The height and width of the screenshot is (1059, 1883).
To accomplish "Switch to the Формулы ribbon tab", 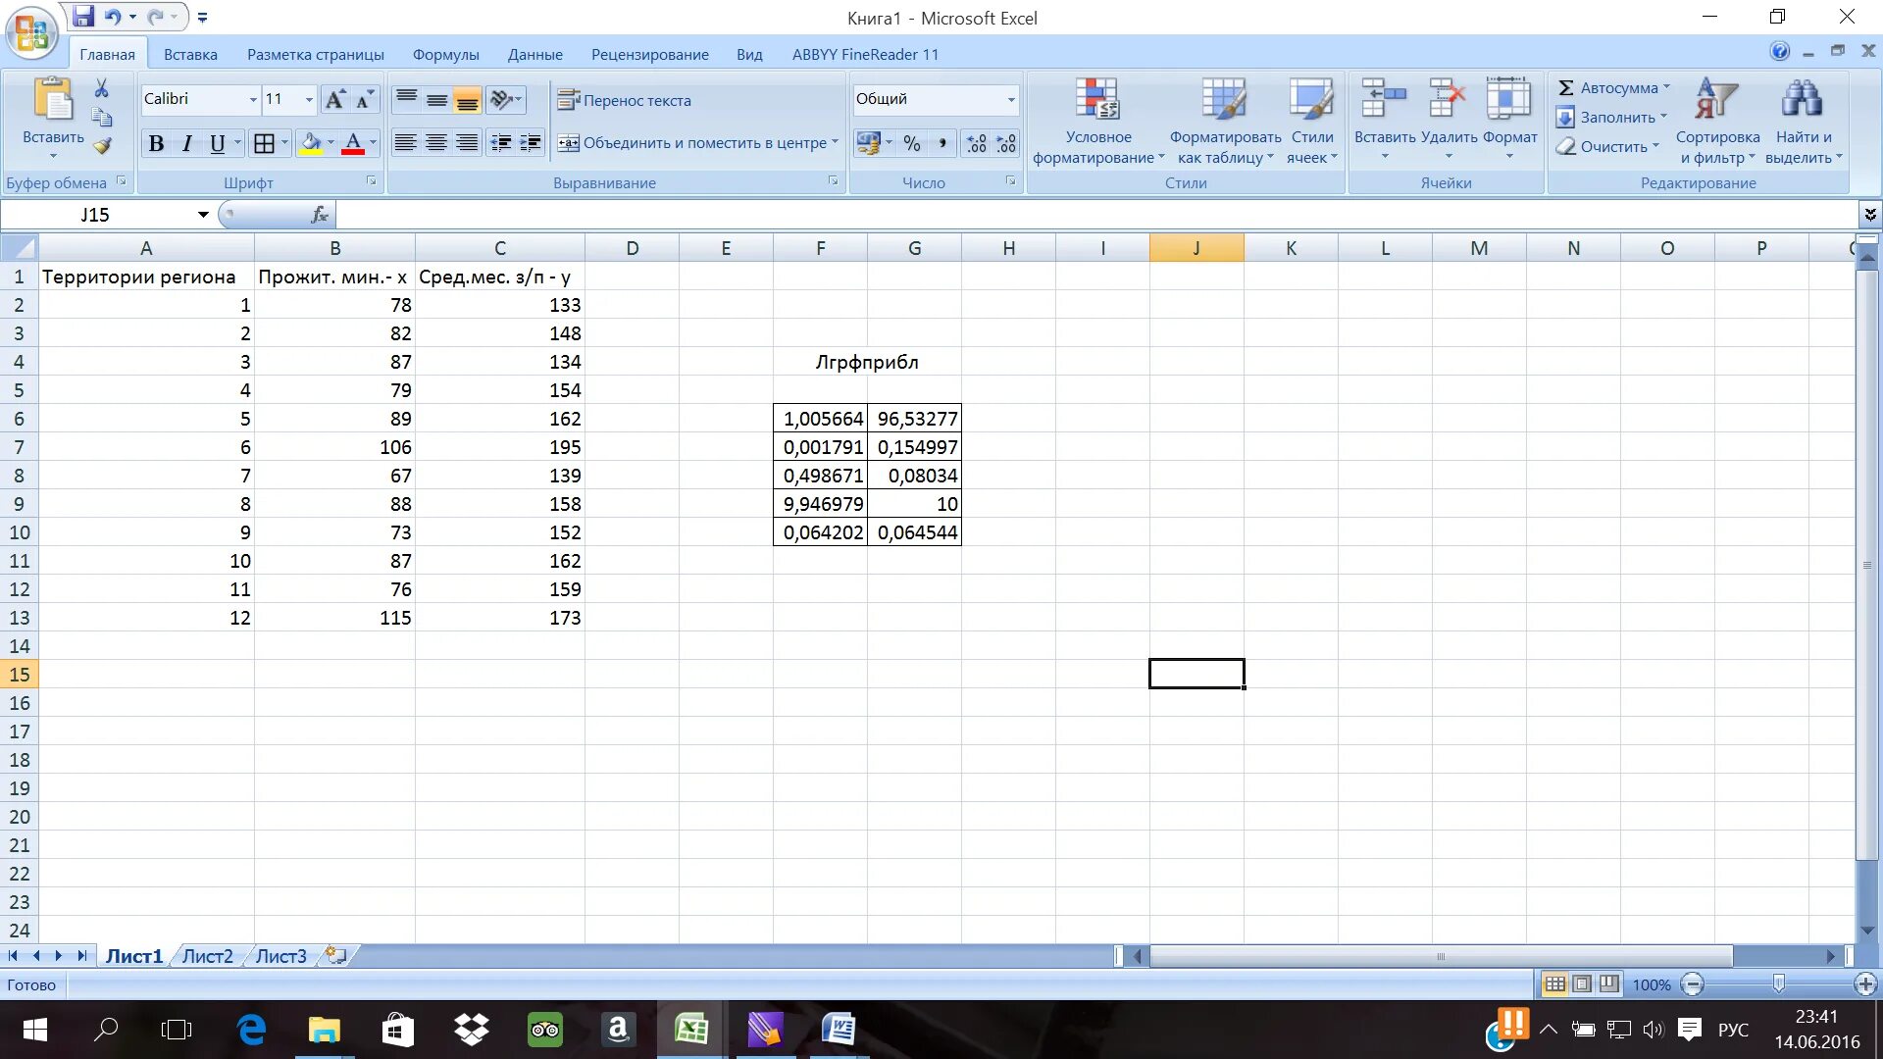I will point(445,55).
